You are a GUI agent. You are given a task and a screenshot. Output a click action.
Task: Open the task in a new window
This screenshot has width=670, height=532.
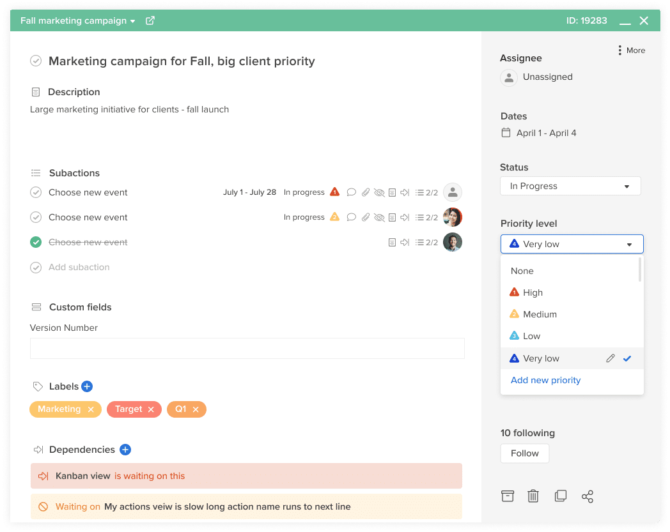150,20
